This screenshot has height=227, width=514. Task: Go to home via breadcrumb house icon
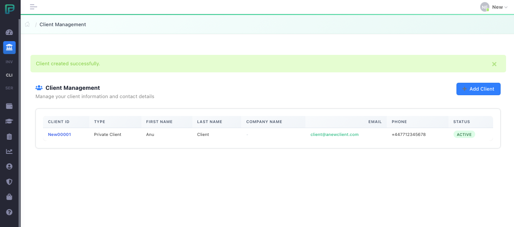coord(28,25)
